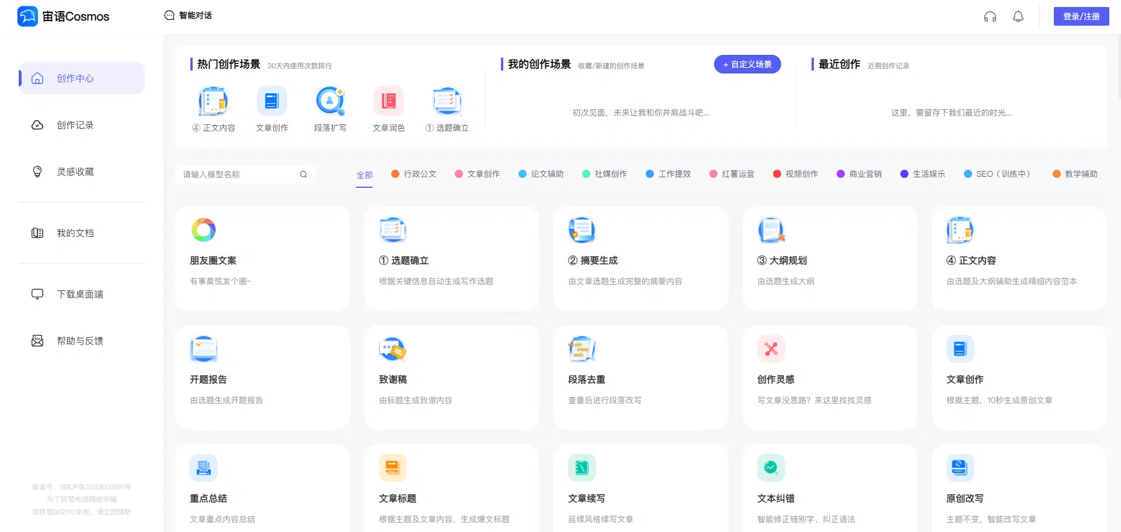Go to 创作记录 in the sidebar
The image size is (1121, 532).
(x=75, y=125)
